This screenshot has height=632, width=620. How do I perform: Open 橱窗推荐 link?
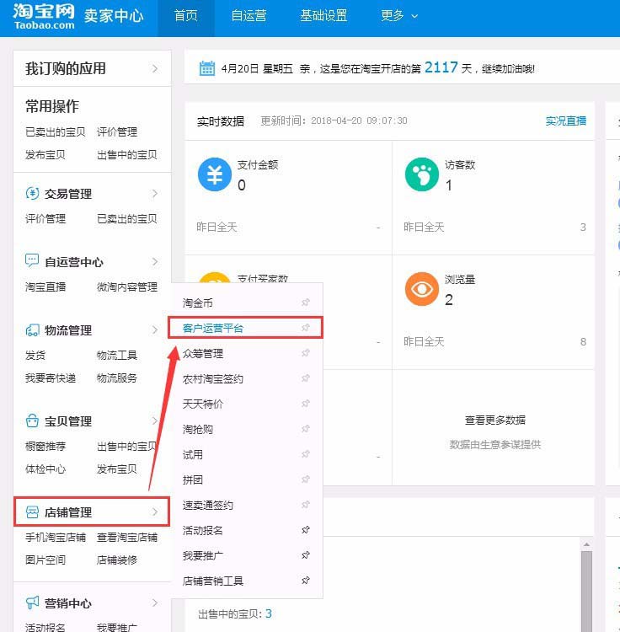click(x=45, y=446)
